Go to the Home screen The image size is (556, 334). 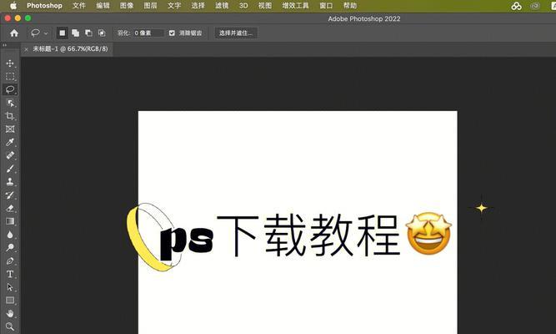[x=14, y=33]
